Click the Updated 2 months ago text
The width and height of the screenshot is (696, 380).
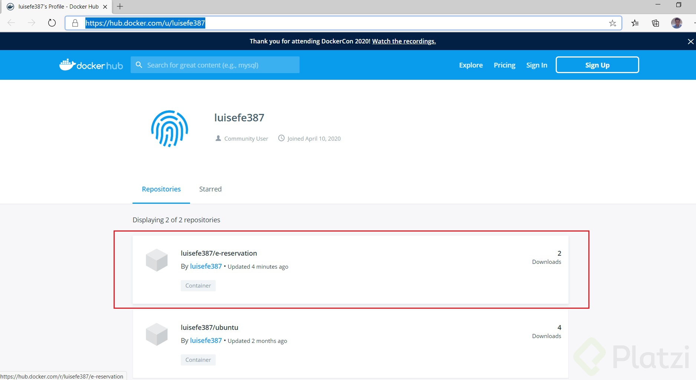click(257, 341)
